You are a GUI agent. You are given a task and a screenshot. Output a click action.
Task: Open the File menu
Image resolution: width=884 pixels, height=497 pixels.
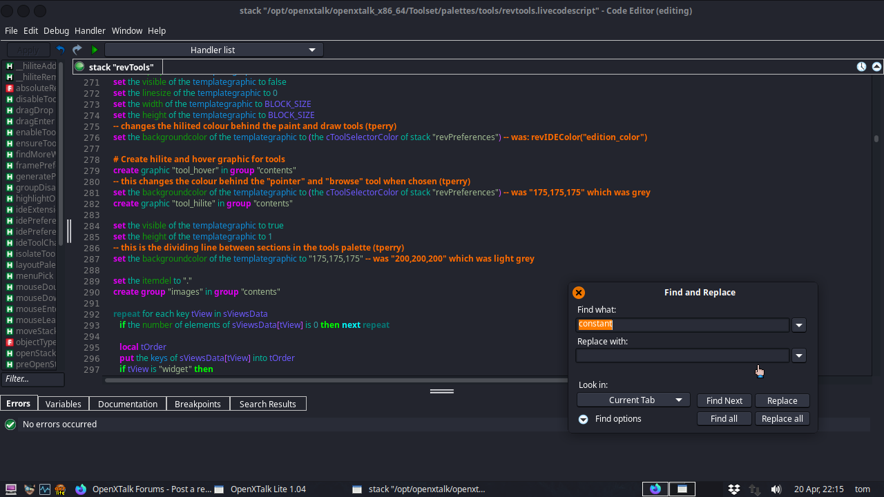(x=11, y=30)
